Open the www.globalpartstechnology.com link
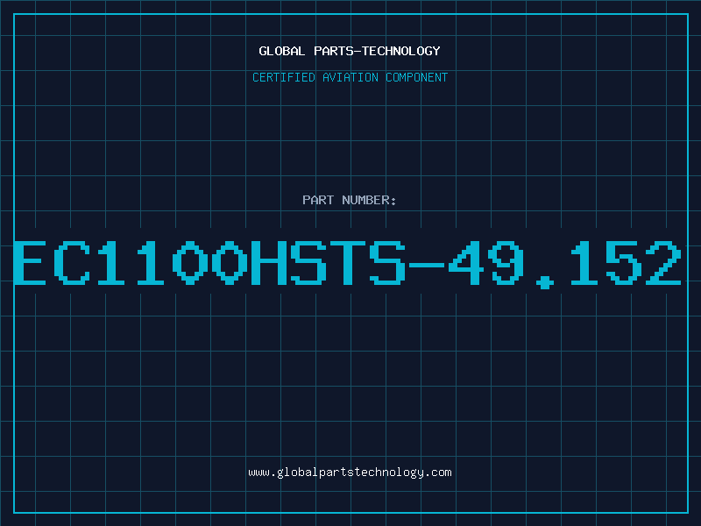Image resolution: width=701 pixels, height=526 pixels. [x=350, y=473]
